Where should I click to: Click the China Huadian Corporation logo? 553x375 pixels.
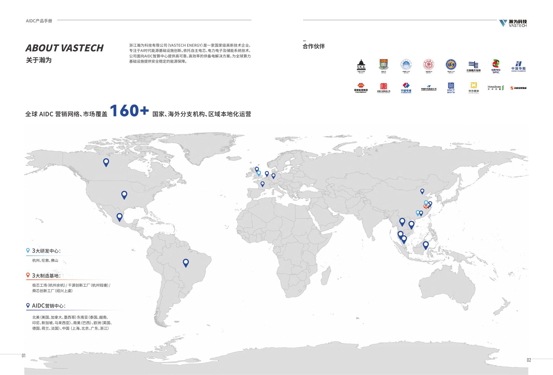429,88
